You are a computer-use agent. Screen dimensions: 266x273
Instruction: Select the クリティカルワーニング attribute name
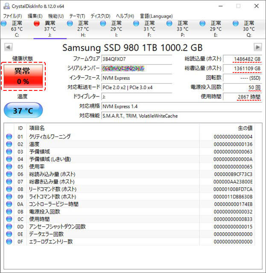(50, 136)
